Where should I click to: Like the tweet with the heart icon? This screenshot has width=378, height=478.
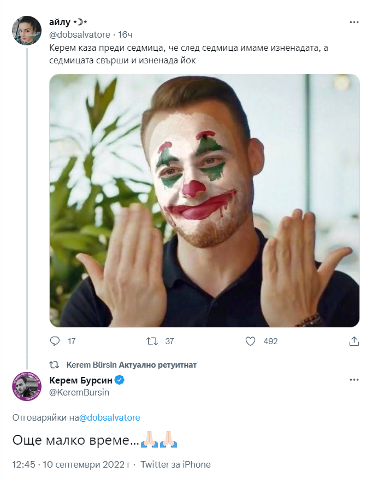pyautogui.click(x=250, y=341)
